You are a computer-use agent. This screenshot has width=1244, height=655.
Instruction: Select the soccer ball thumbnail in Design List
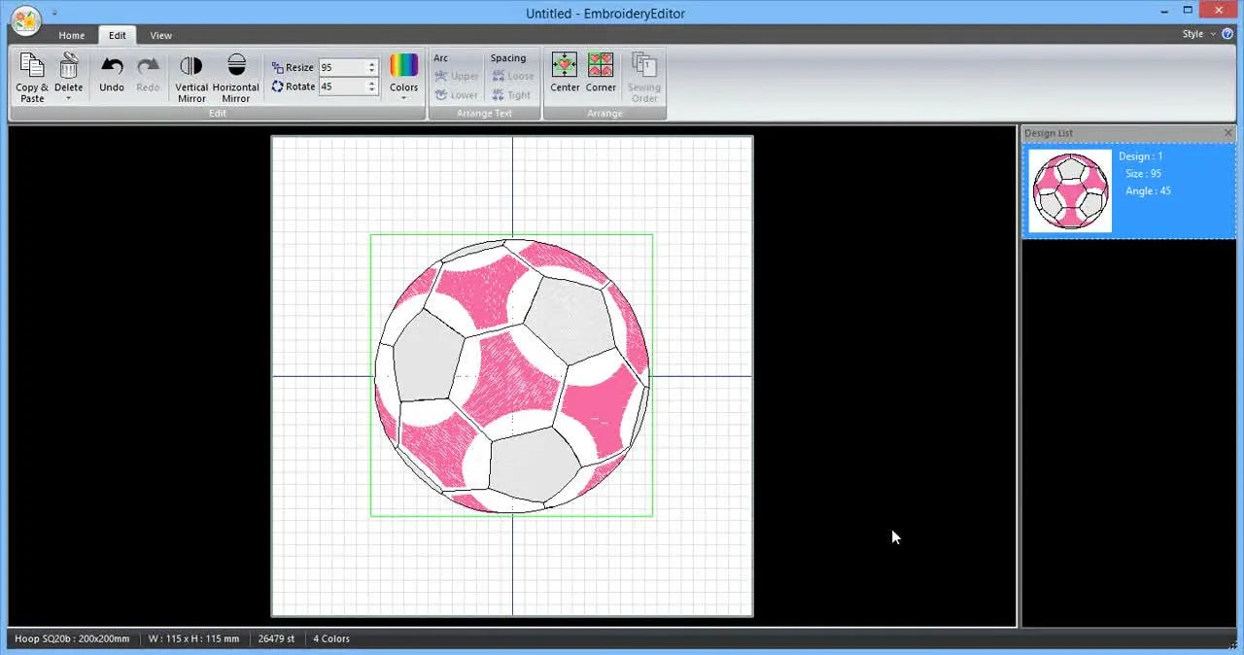point(1070,190)
